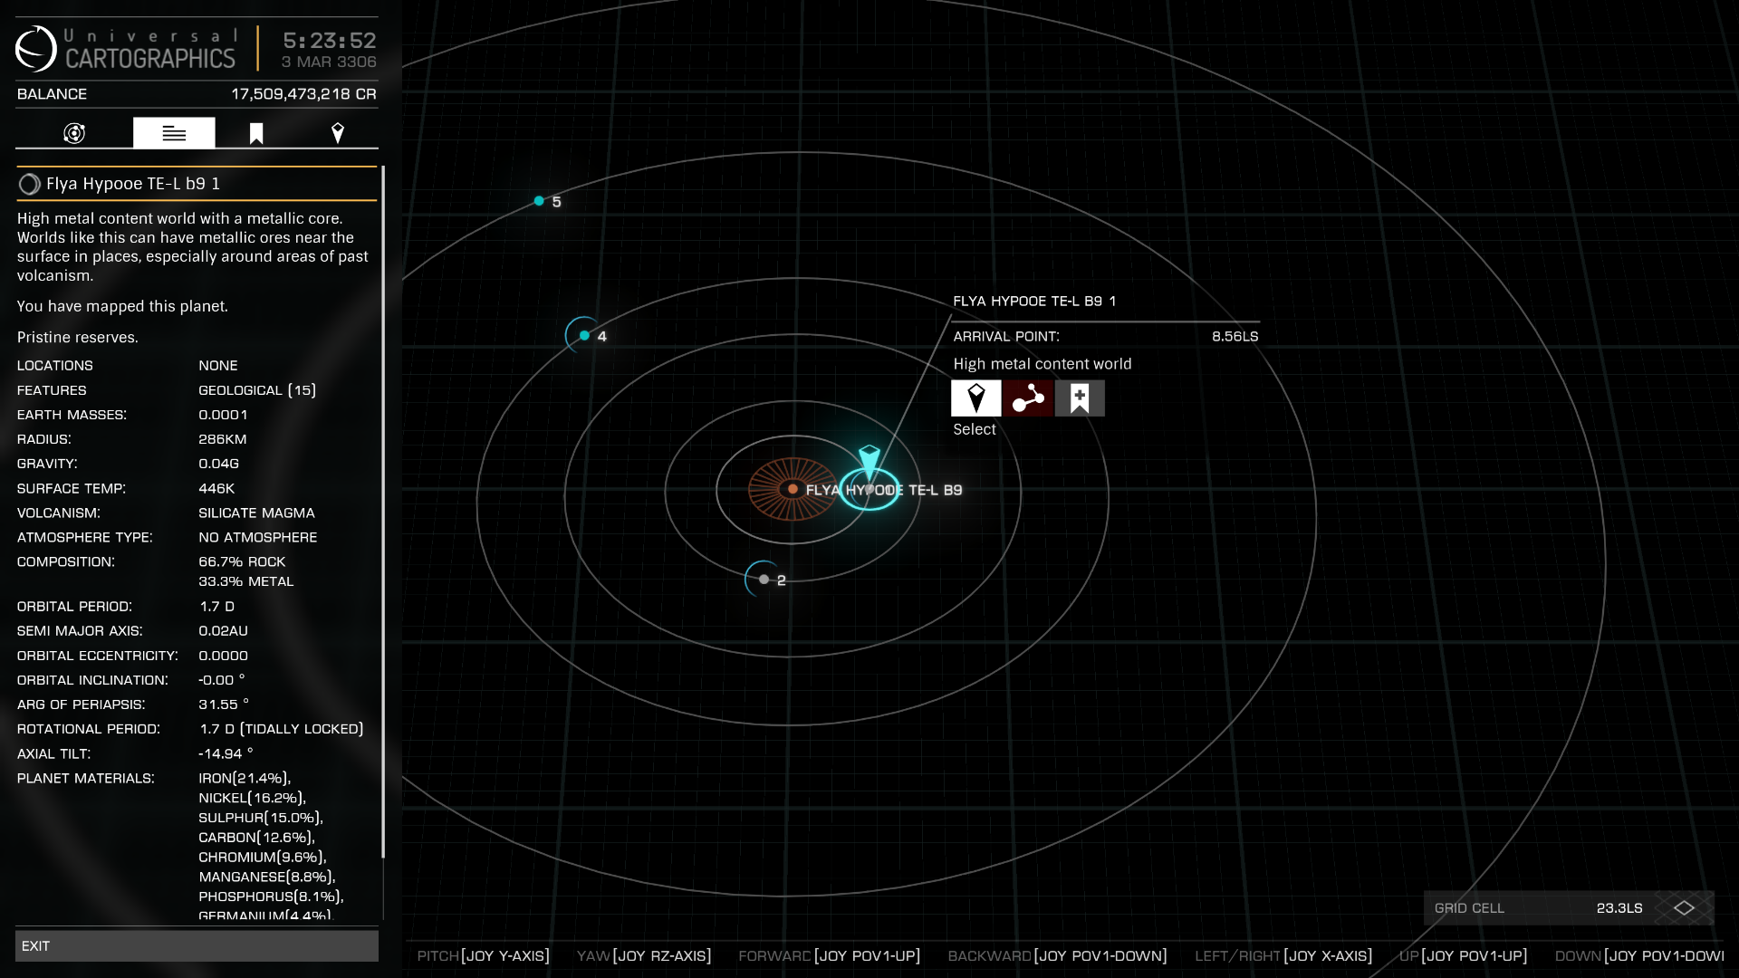
Task: Click the NO ATMOSPHERE value
Action: click(258, 537)
